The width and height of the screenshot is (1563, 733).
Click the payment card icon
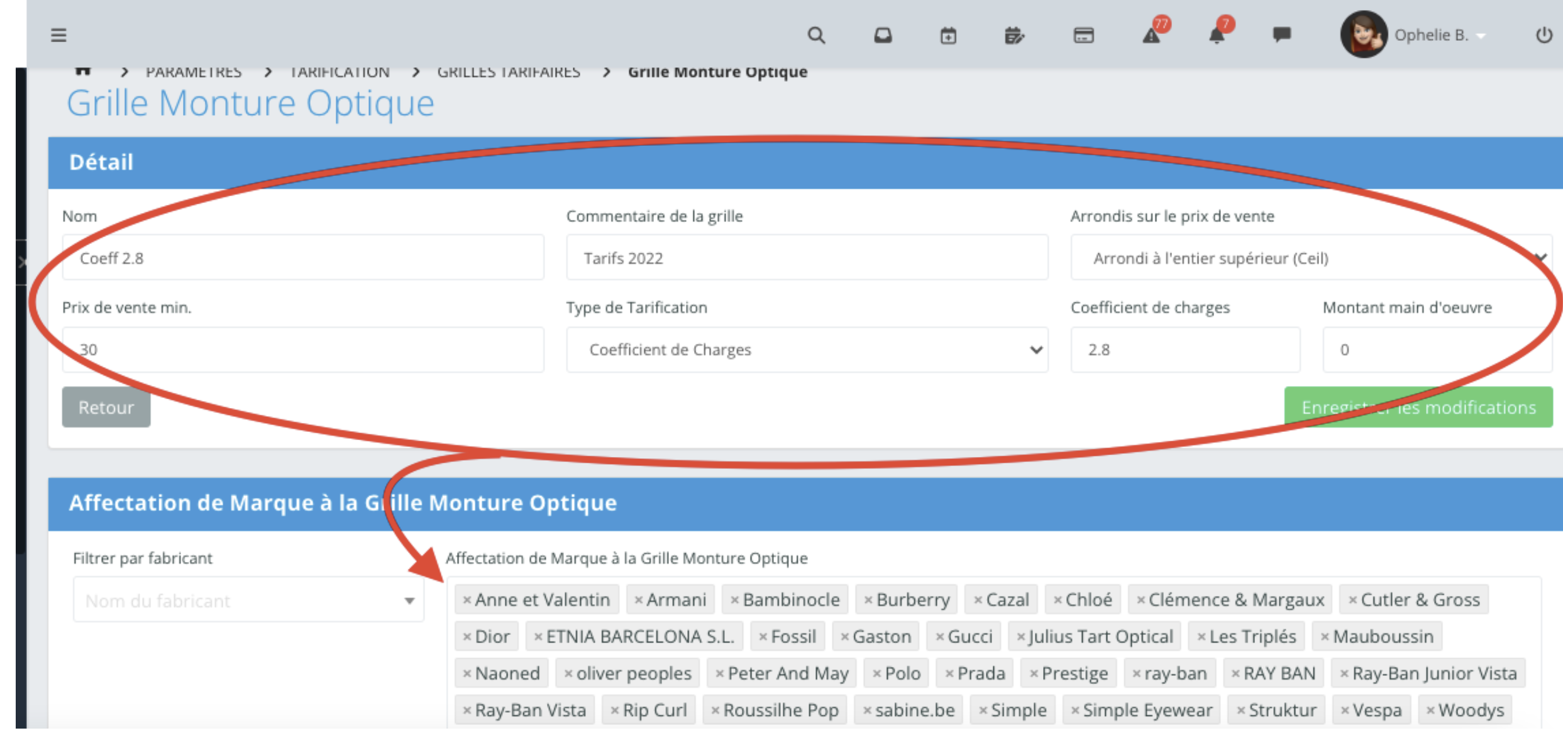1083,35
